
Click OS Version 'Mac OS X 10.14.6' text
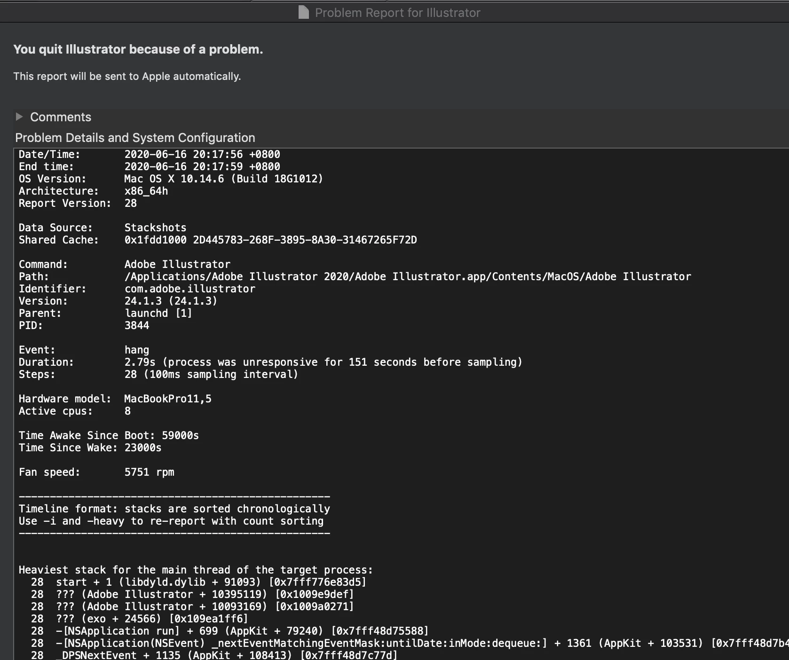click(x=174, y=179)
